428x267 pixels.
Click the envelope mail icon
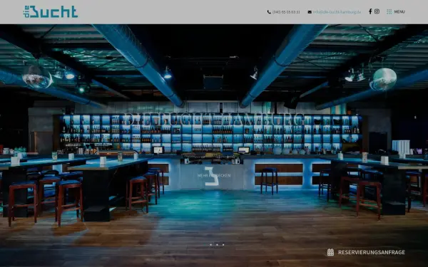(x=310, y=12)
